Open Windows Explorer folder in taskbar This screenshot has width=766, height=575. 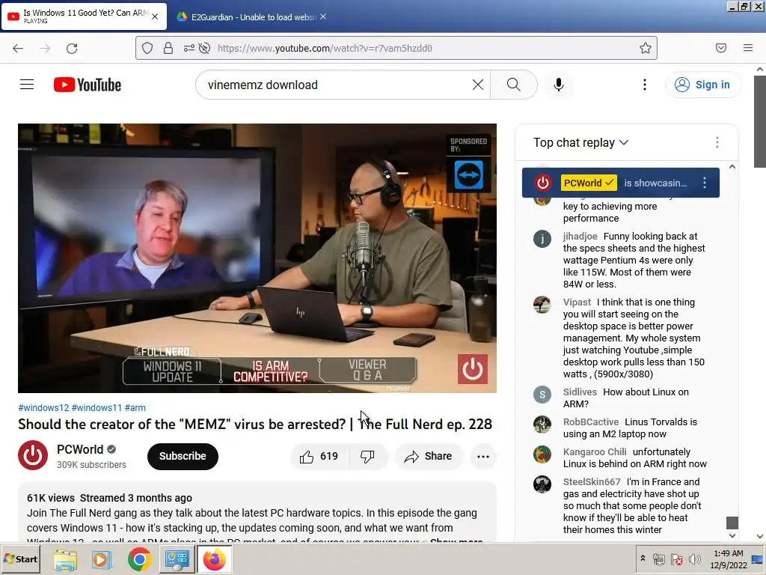coord(65,559)
